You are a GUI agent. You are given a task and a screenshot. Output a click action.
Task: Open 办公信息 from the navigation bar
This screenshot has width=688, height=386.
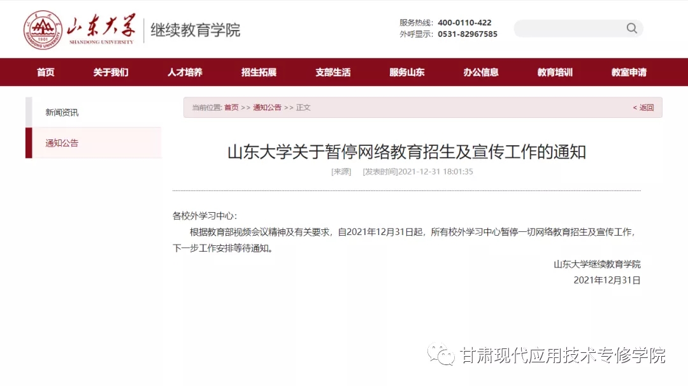(x=481, y=72)
